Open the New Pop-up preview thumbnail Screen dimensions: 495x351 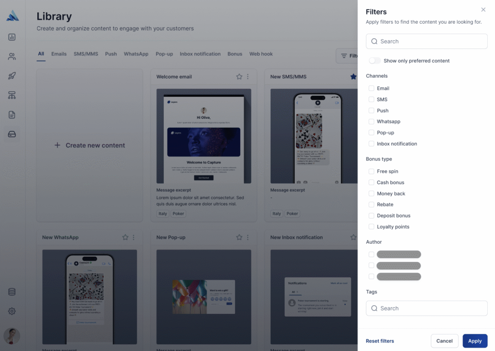(x=204, y=297)
